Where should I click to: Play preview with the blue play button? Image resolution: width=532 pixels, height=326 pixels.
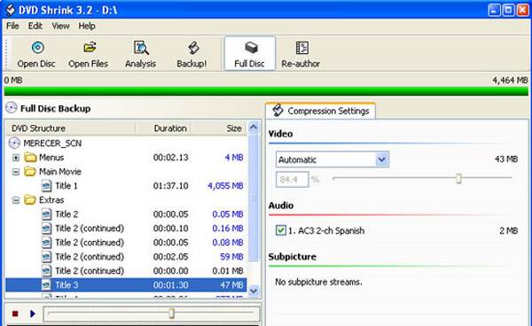point(32,314)
